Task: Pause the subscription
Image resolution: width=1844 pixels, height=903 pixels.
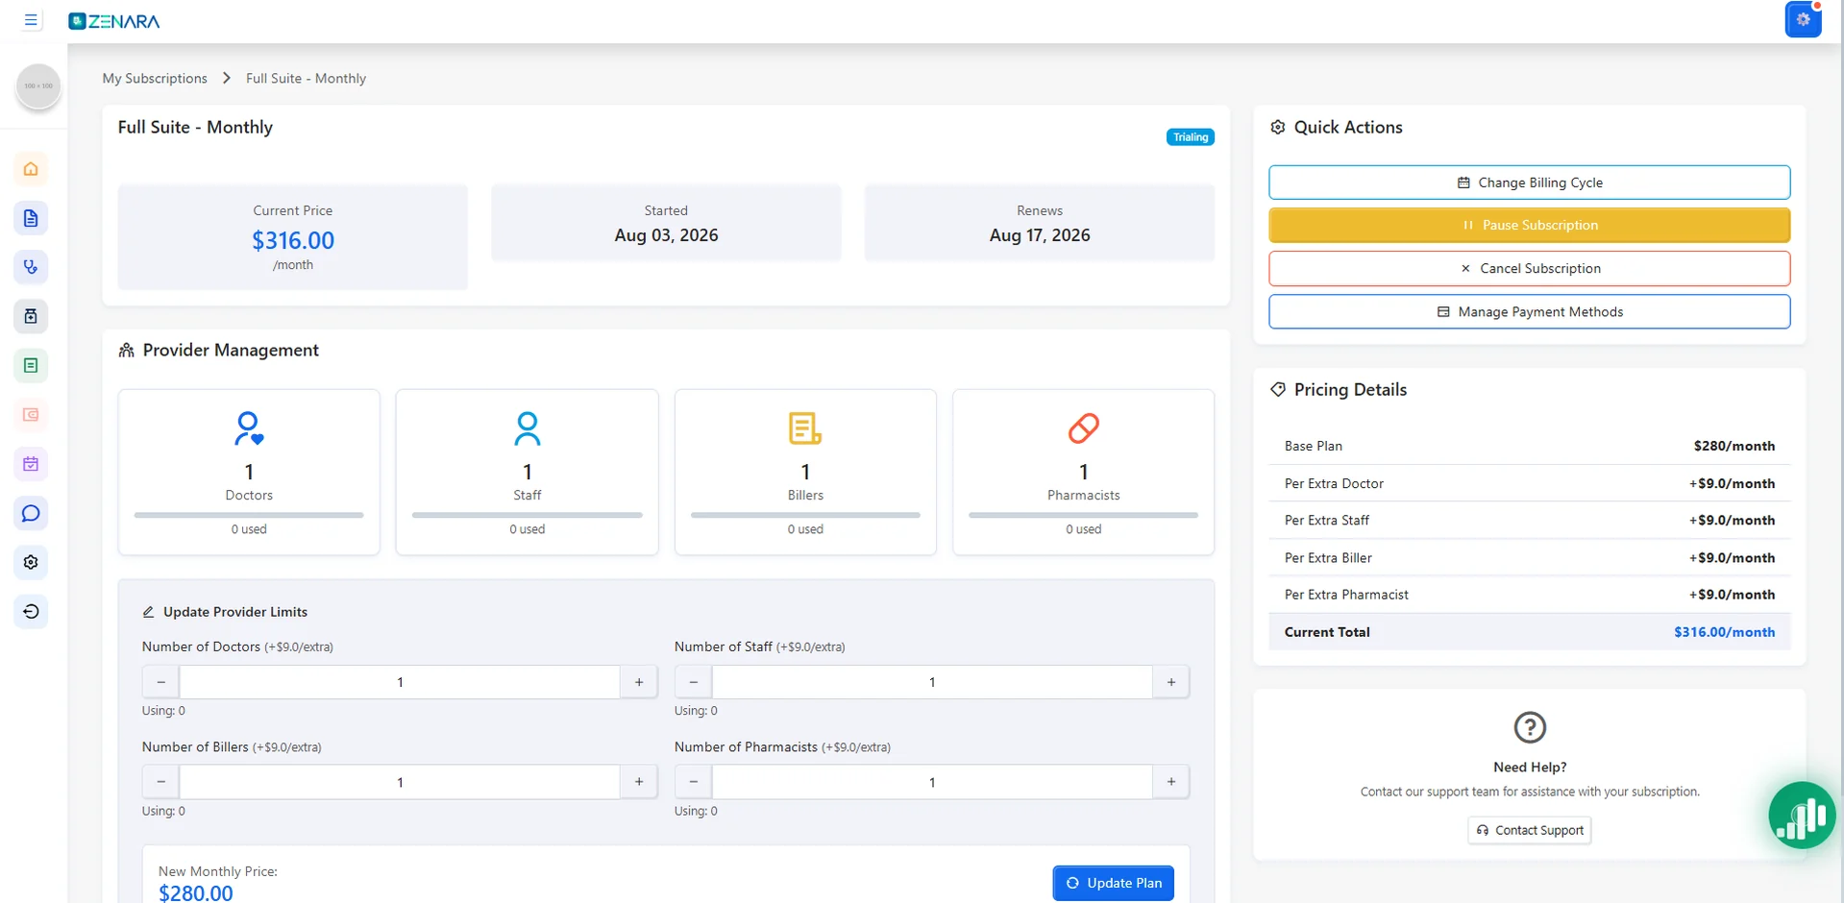Action: click(x=1529, y=225)
